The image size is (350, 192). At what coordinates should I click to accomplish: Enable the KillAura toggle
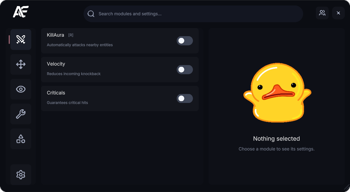tap(185, 41)
